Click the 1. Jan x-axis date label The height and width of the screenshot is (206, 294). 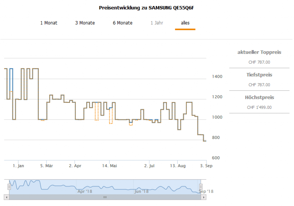(x=18, y=166)
